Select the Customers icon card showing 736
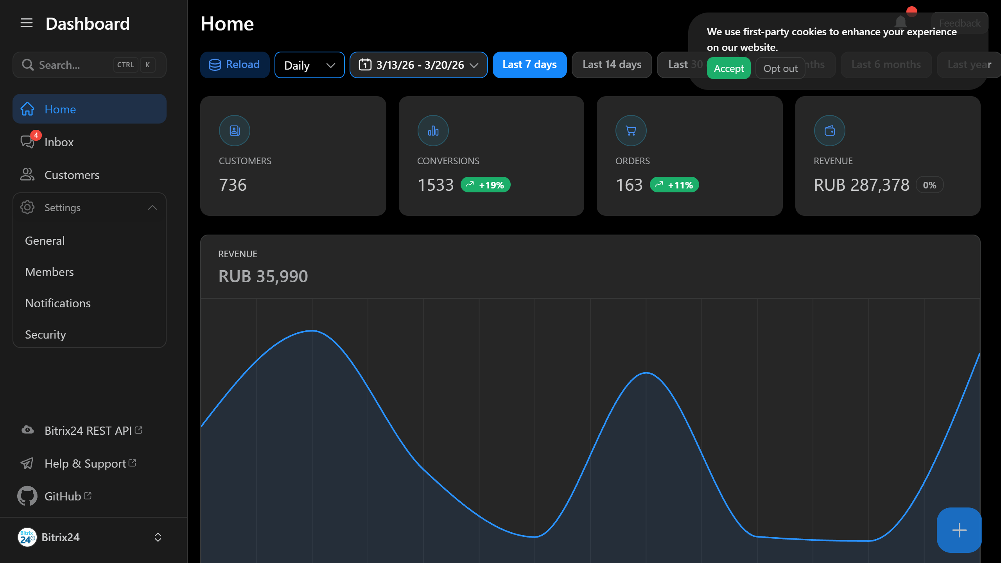Screen dimensions: 1001x563 tap(234, 130)
